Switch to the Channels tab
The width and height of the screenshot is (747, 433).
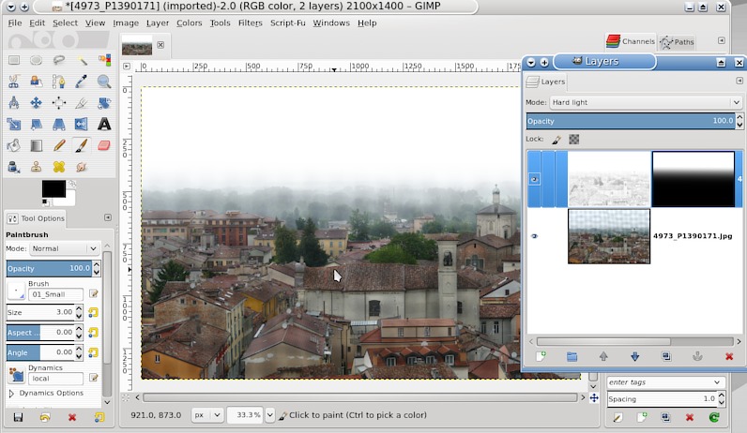pos(631,41)
